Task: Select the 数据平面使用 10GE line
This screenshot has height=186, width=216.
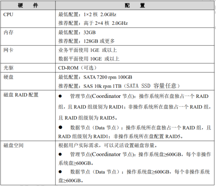Action: [89, 59]
